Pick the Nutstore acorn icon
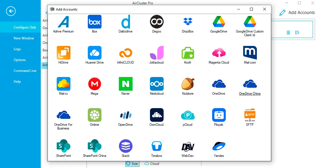 pos(188,84)
